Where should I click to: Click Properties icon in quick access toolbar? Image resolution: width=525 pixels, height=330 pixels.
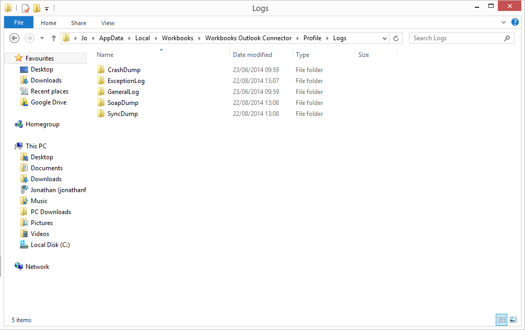(x=26, y=8)
